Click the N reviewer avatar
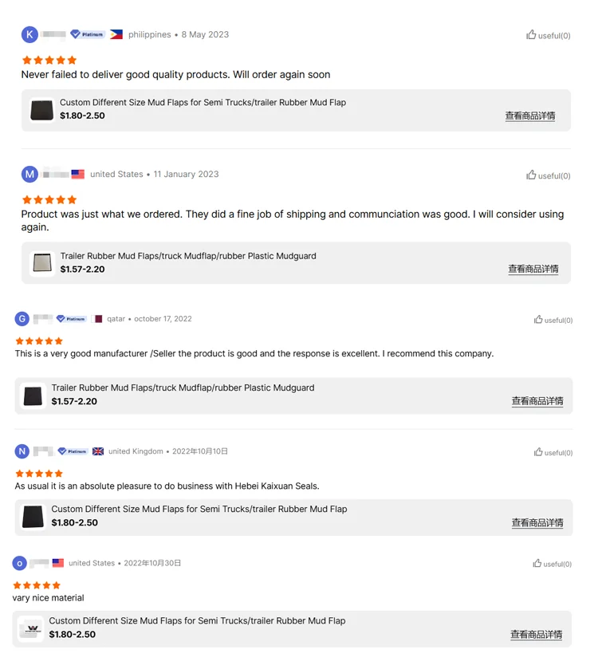 (22, 451)
